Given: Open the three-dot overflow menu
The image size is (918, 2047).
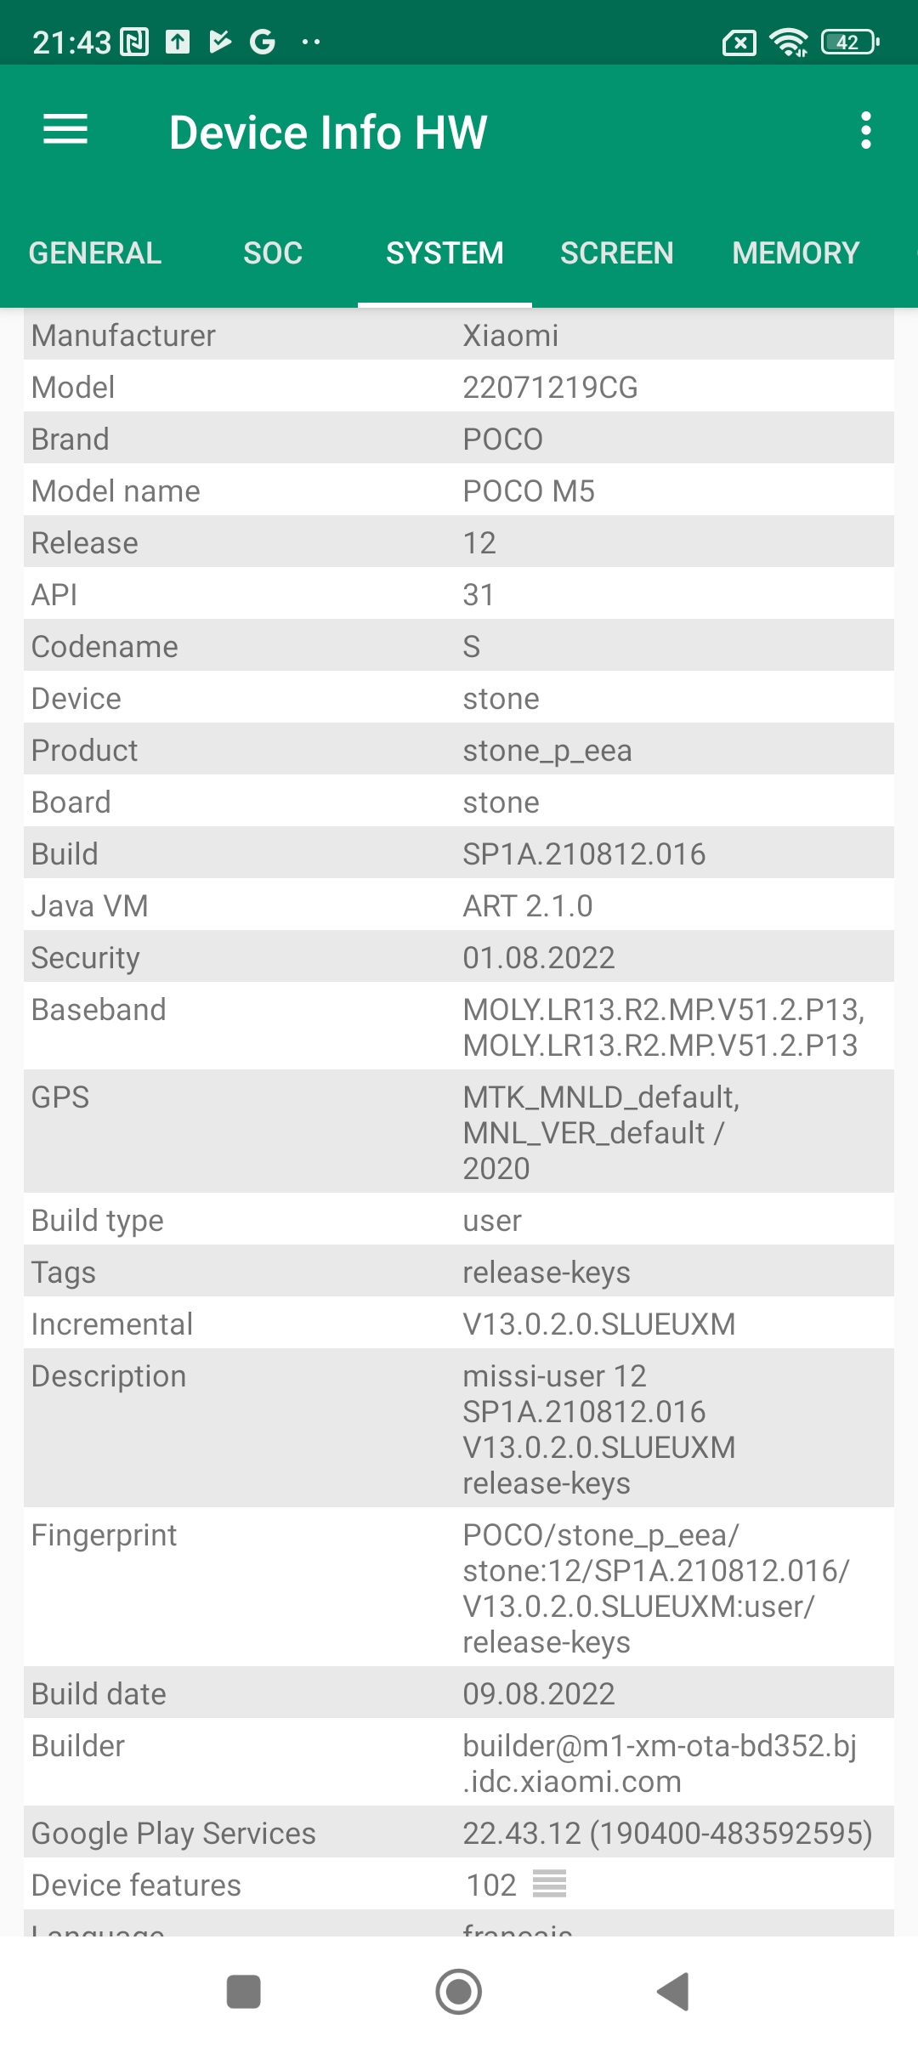Looking at the screenshot, I should (865, 131).
